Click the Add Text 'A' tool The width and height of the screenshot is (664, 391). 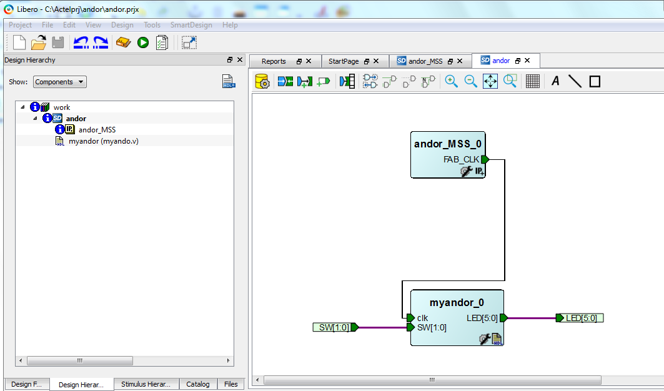(x=555, y=81)
